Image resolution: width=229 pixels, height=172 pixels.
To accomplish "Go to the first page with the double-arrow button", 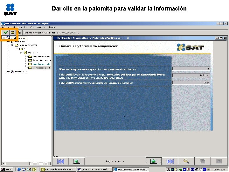I will click(x=60, y=161).
